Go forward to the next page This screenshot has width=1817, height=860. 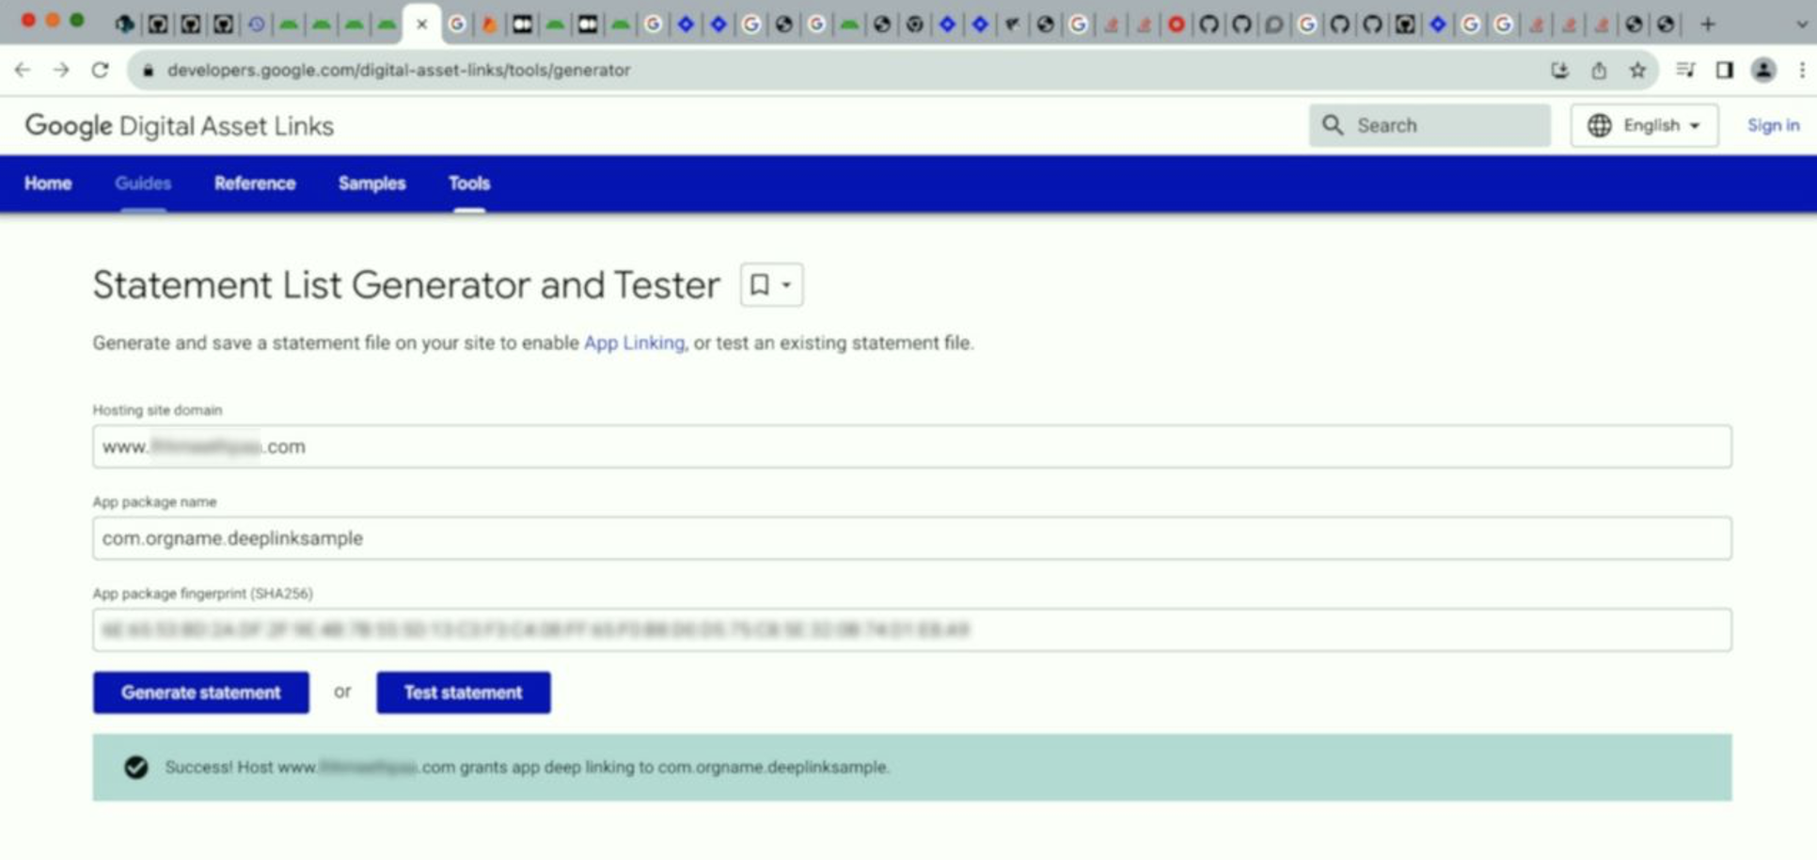[61, 70]
